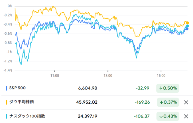Click the 11:00 time axis label

click(x=55, y=75)
